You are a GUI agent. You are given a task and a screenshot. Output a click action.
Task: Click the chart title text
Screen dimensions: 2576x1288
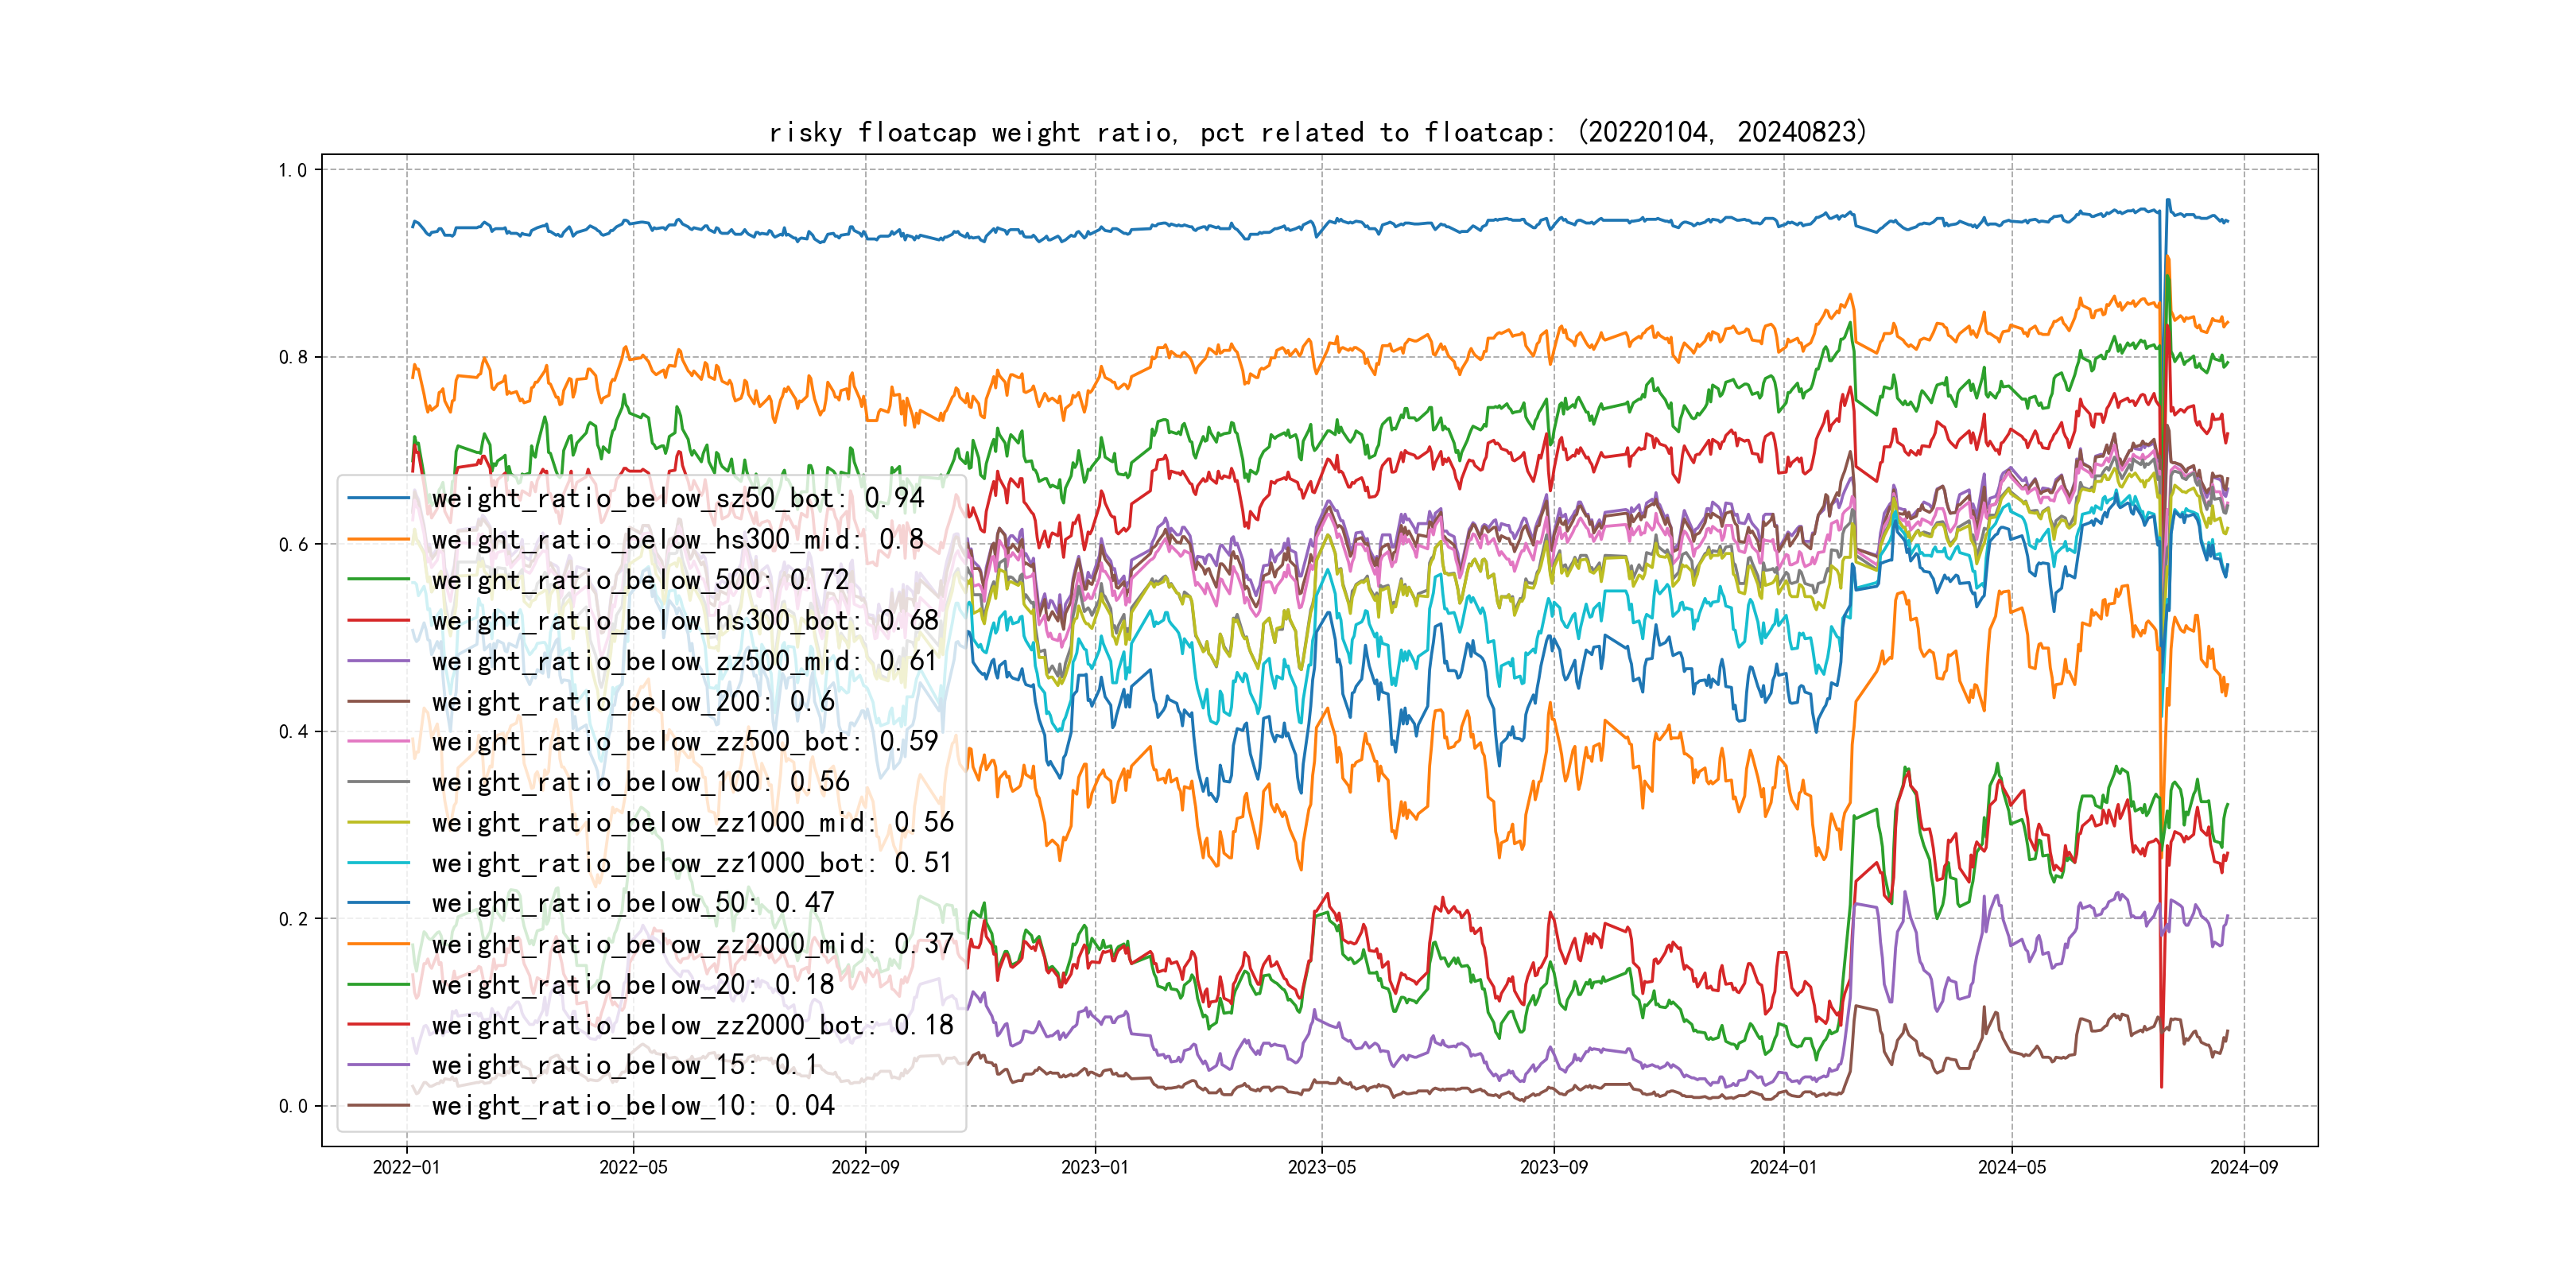[1317, 132]
